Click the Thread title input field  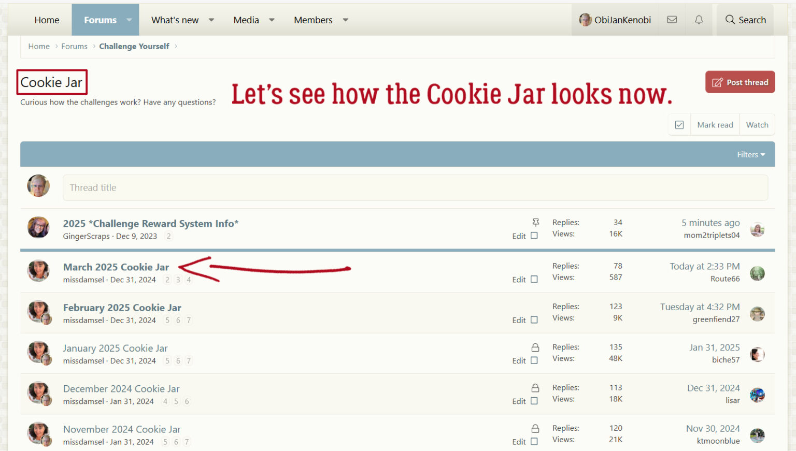pos(415,187)
